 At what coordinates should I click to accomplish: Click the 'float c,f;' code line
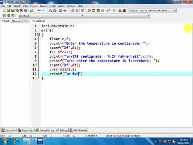60,39
